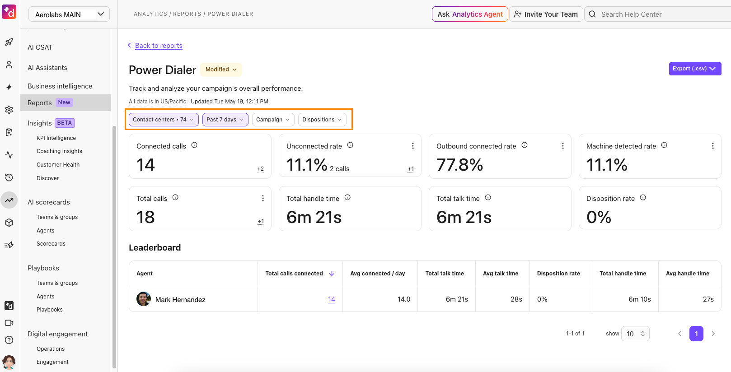Screen dimensions: 731x372
Task: Click info icon next to Total calls
Action: coord(175,198)
